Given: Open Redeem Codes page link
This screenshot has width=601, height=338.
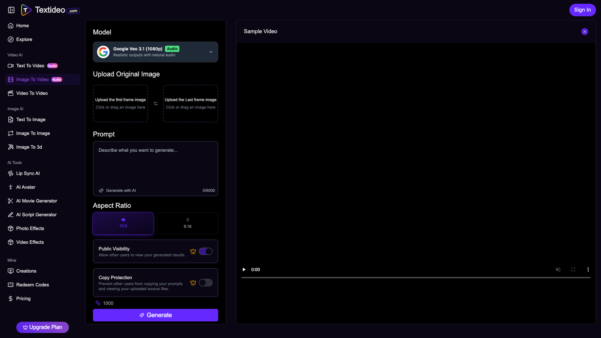Looking at the screenshot, I should [42, 285].
